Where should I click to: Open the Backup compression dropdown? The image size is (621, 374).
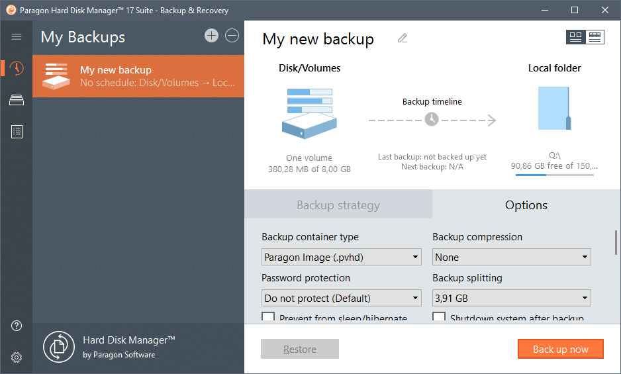click(512, 257)
